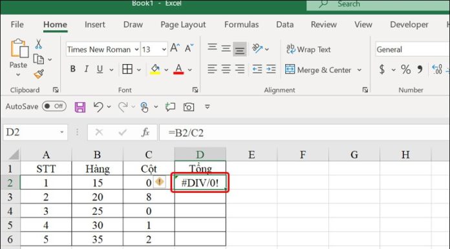Screen dimensions: 450x249
Task: Save the workbook with floppy icon
Action: (x=80, y=107)
